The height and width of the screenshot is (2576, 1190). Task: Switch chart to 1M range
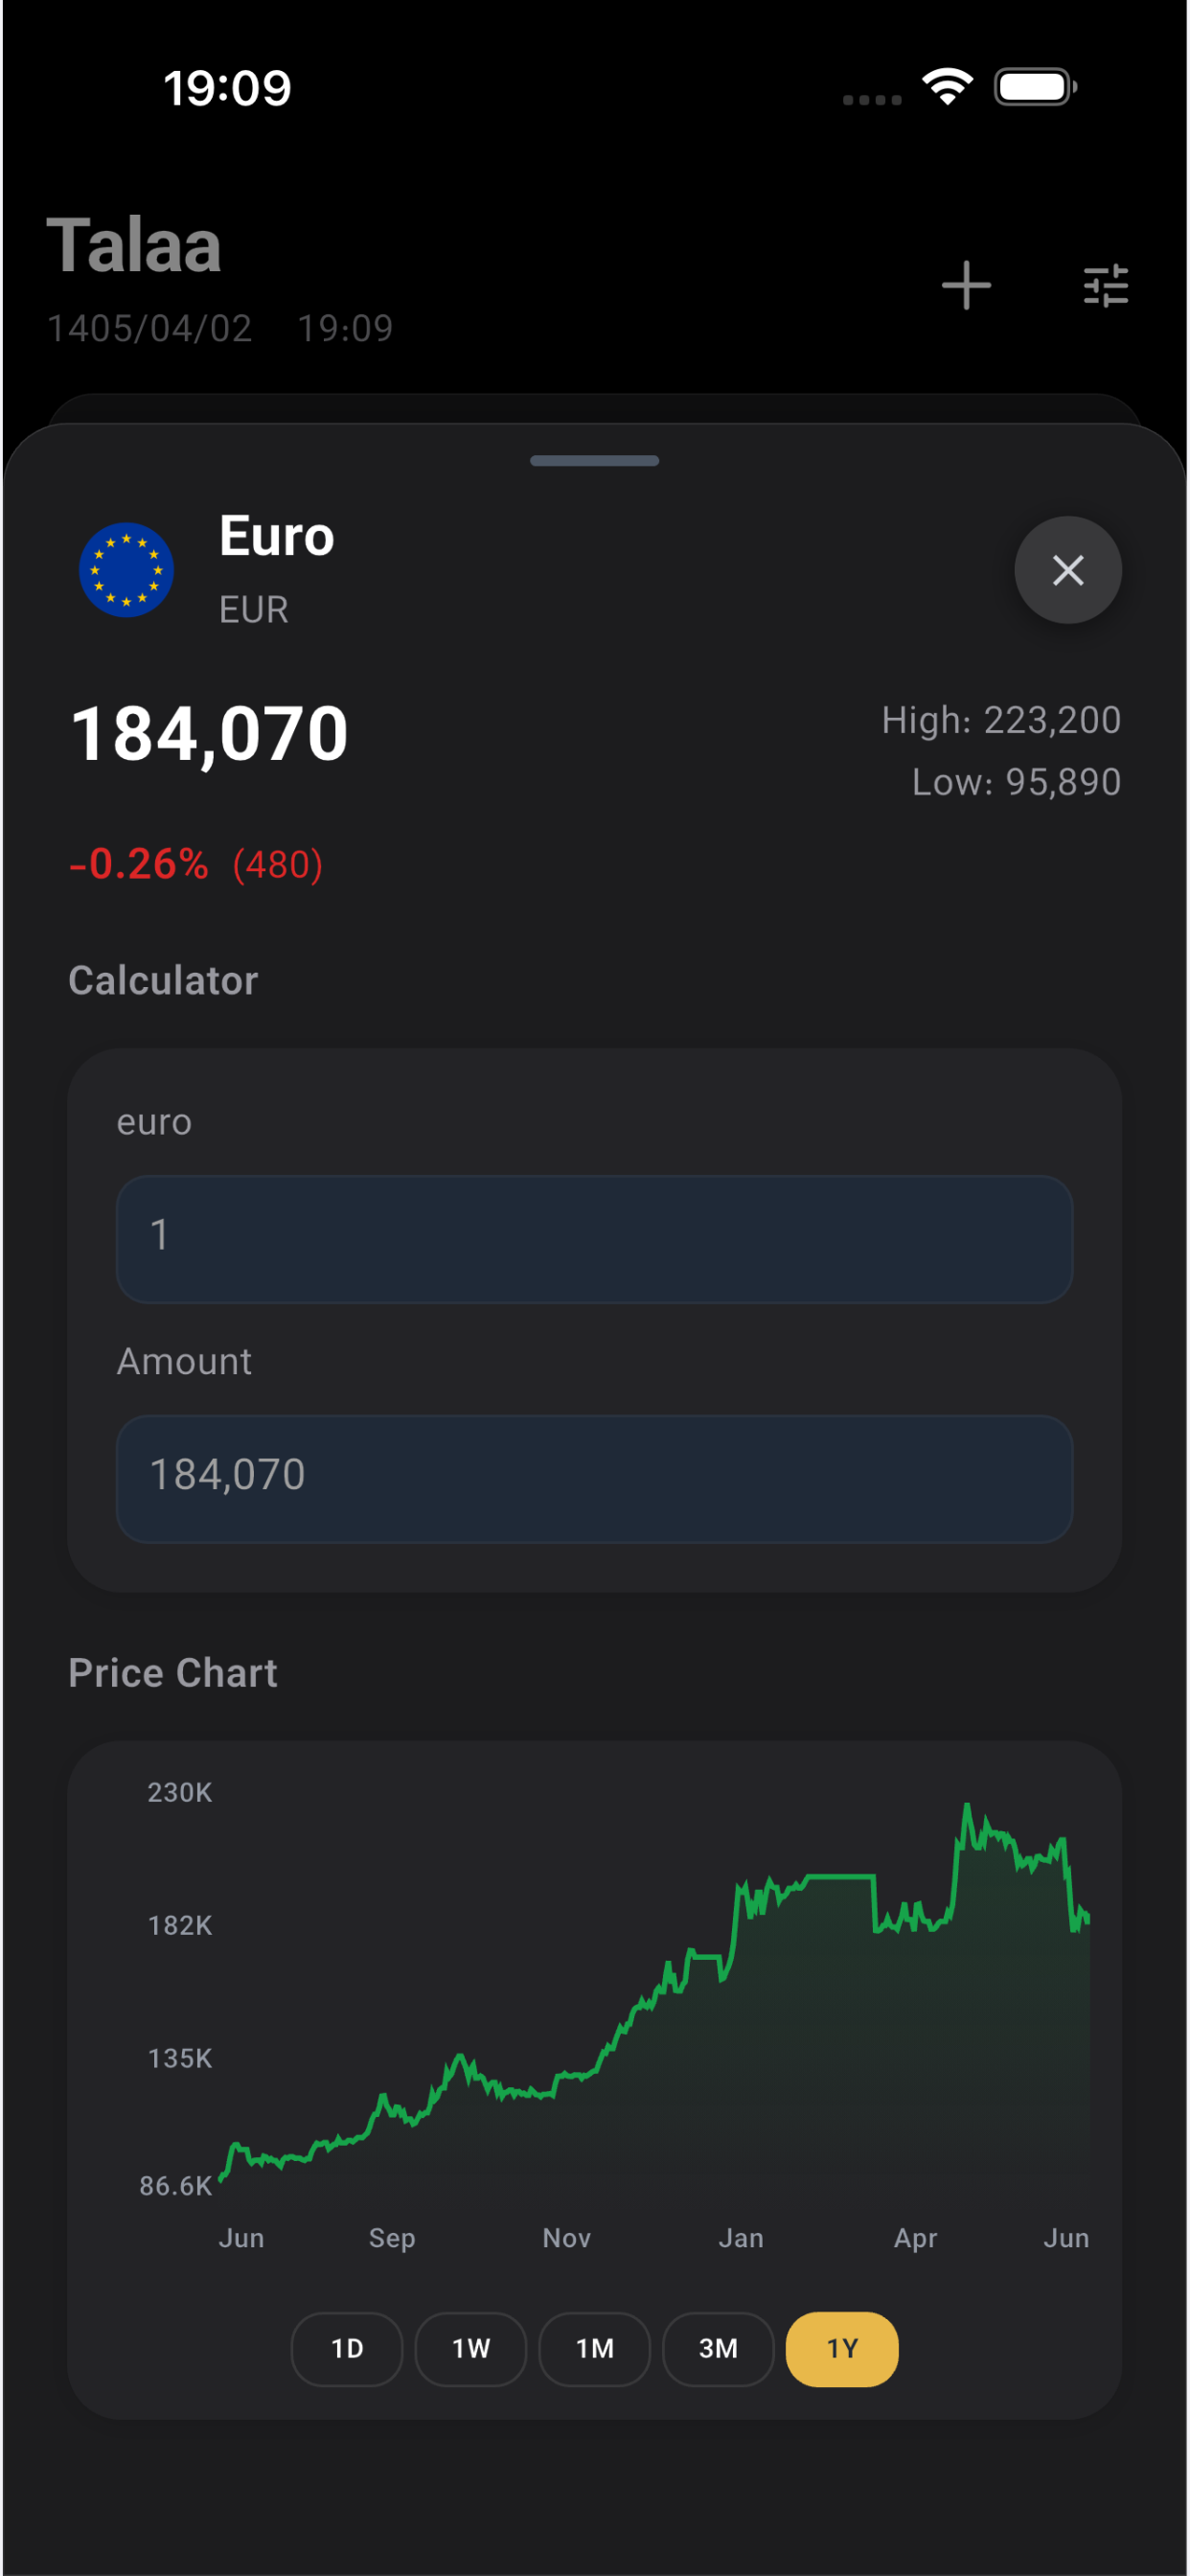(595, 2349)
